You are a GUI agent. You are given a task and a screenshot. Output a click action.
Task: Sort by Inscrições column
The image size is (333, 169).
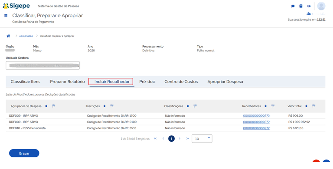pos(104,106)
